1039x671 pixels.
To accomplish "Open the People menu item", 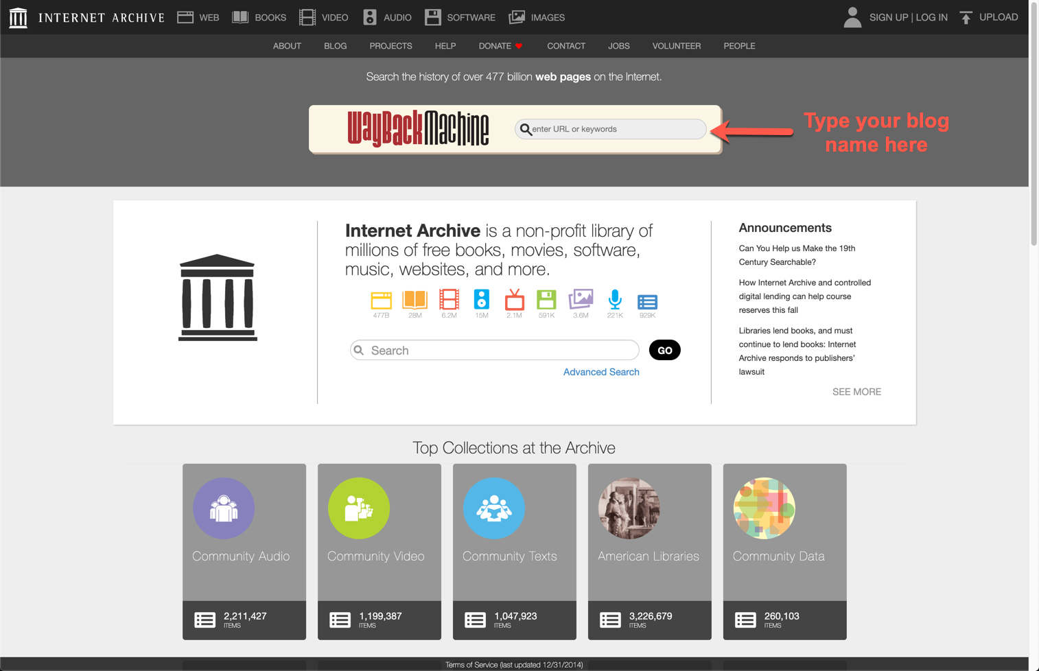I will [739, 46].
